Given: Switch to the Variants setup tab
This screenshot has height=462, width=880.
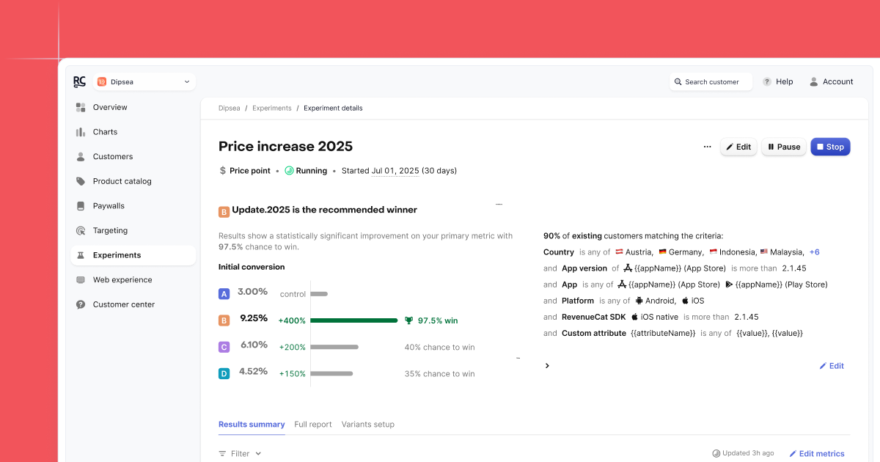Looking at the screenshot, I should coord(367,425).
